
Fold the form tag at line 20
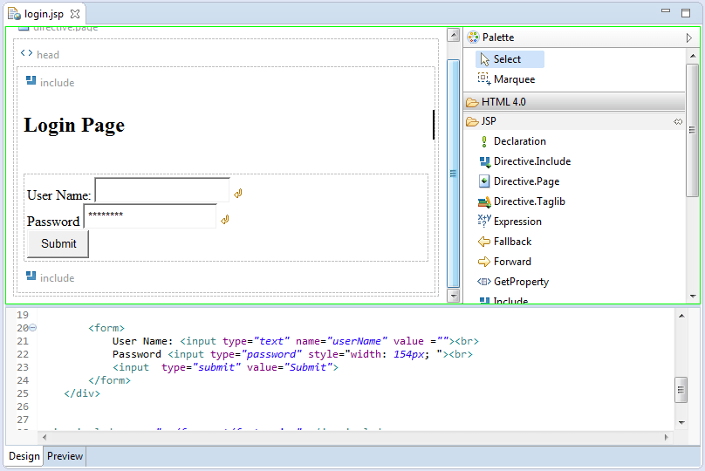point(33,328)
